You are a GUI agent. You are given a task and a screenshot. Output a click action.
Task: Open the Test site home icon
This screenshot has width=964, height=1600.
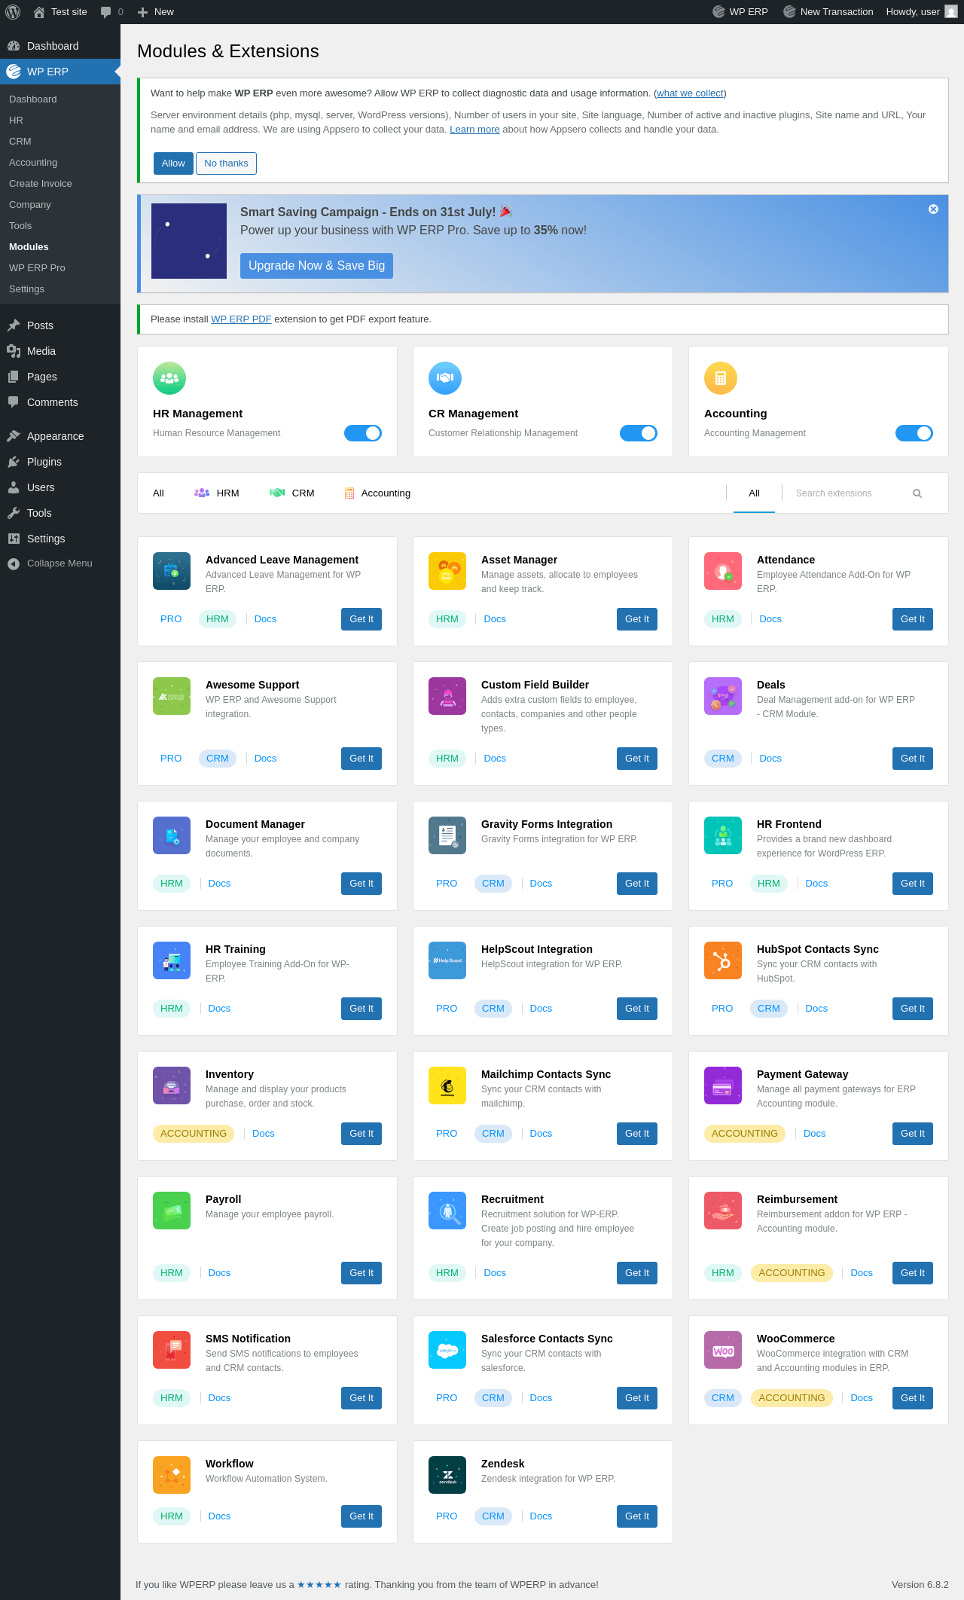click(x=39, y=12)
